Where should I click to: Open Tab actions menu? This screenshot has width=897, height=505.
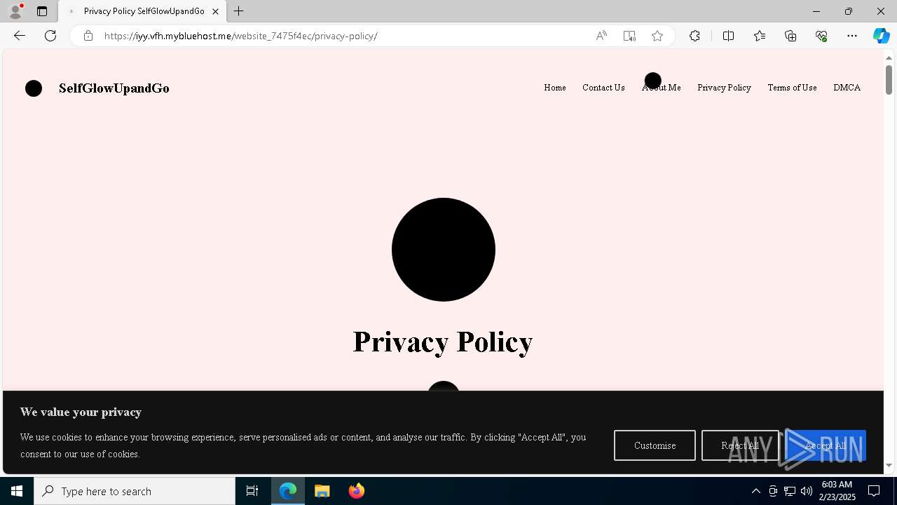pos(42,11)
